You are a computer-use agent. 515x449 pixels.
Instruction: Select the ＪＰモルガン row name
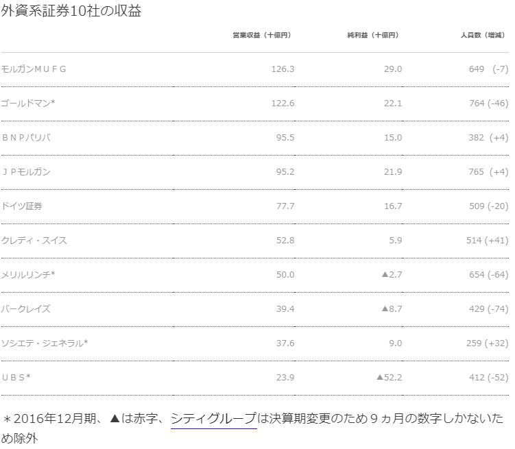[26, 172]
